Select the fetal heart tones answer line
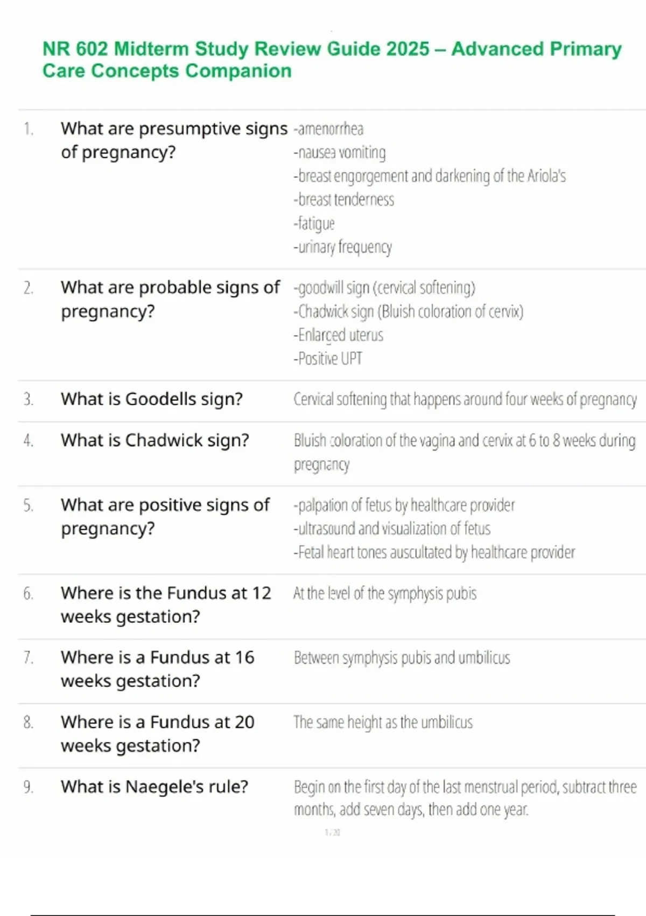Image resolution: width=646 pixels, height=916 pixels. [x=434, y=553]
